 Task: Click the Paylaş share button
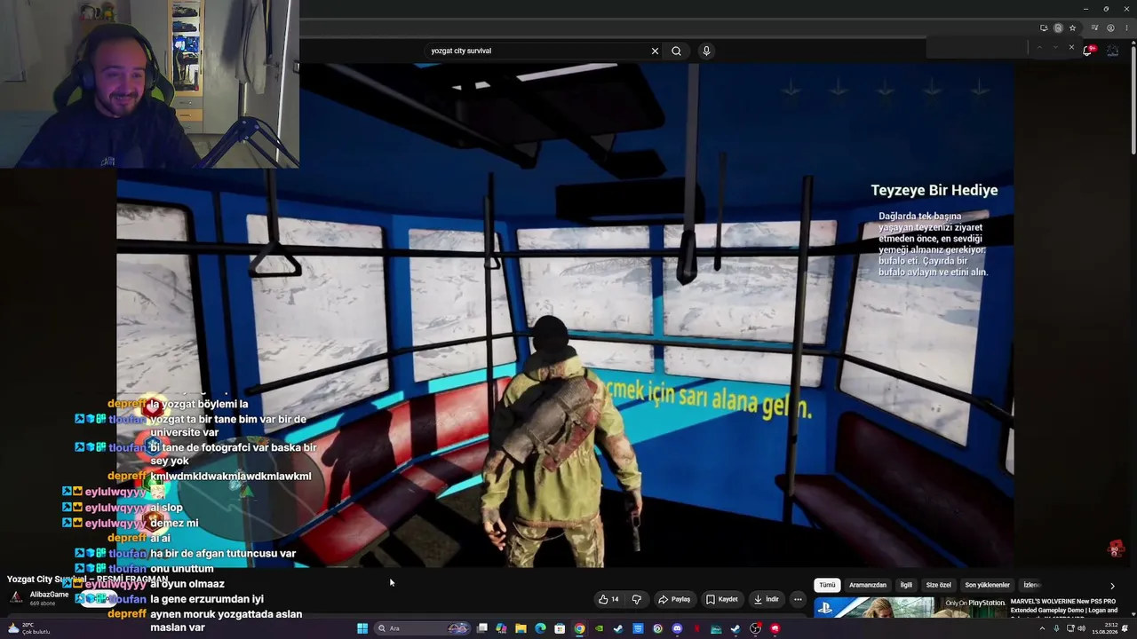[x=674, y=599]
